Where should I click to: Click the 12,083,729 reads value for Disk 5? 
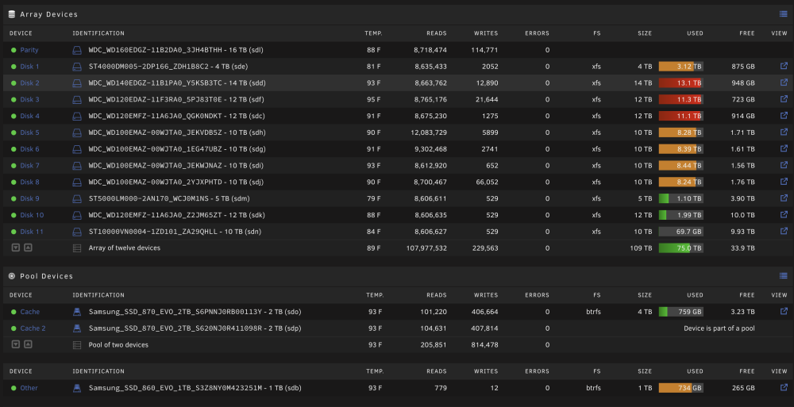tap(429, 132)
